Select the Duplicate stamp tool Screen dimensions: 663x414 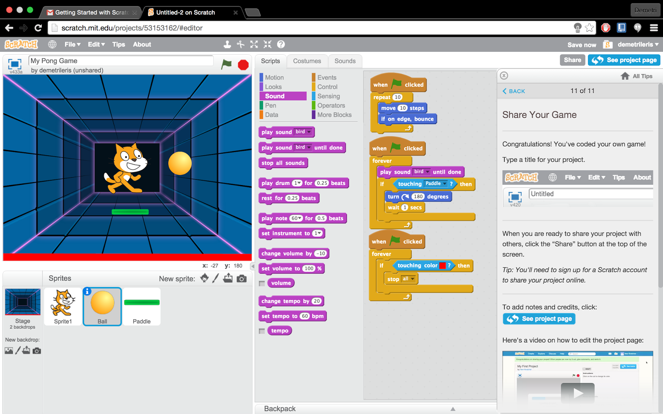[227, 44]
